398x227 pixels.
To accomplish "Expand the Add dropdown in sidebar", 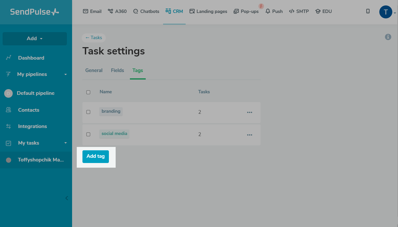I will [35, 39].
